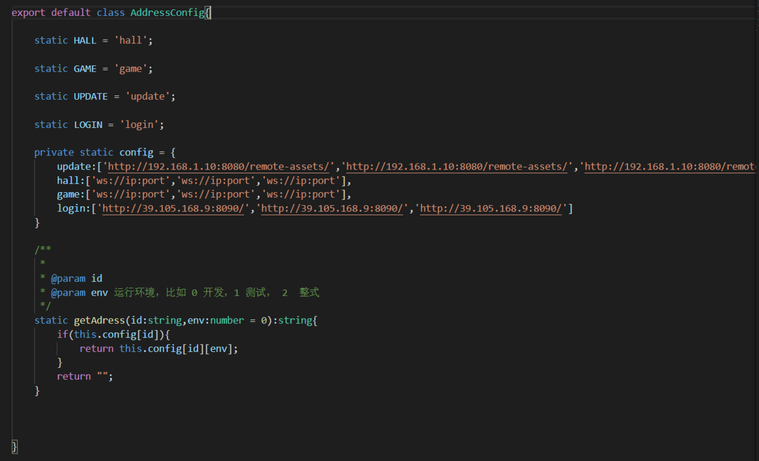The image size is (759, 461).
Task: Click 'config' in the private static declaration
Action: (136, 152)
